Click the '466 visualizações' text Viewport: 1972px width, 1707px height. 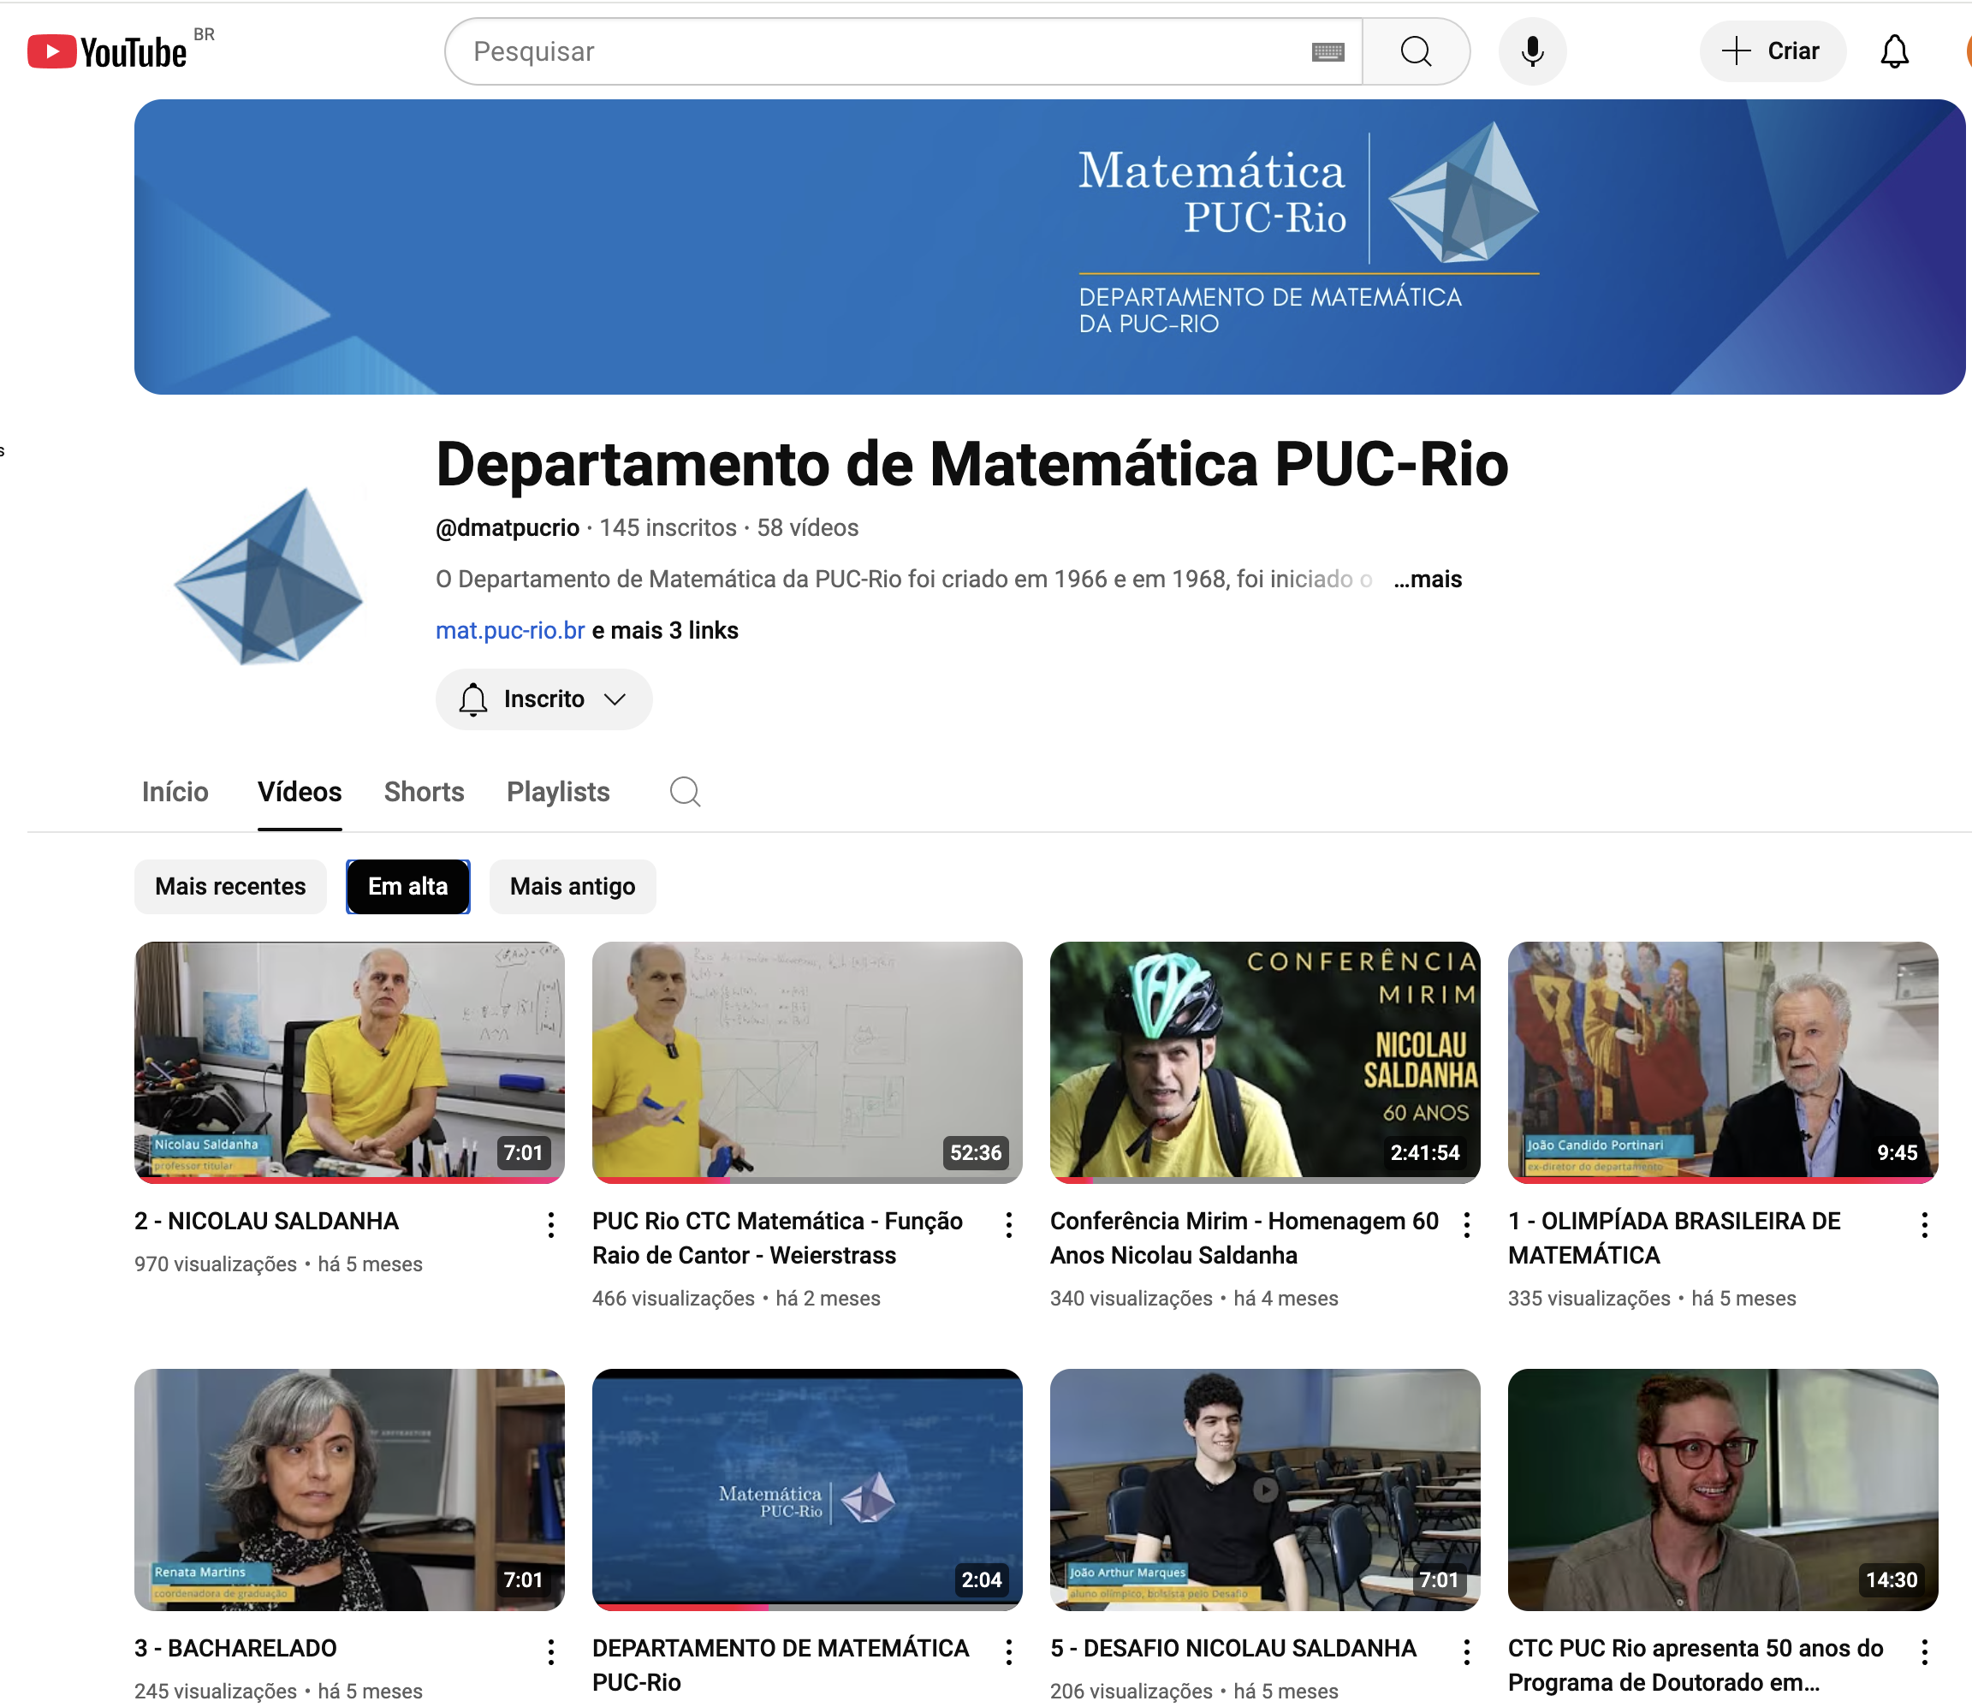tap(674, 1299)
